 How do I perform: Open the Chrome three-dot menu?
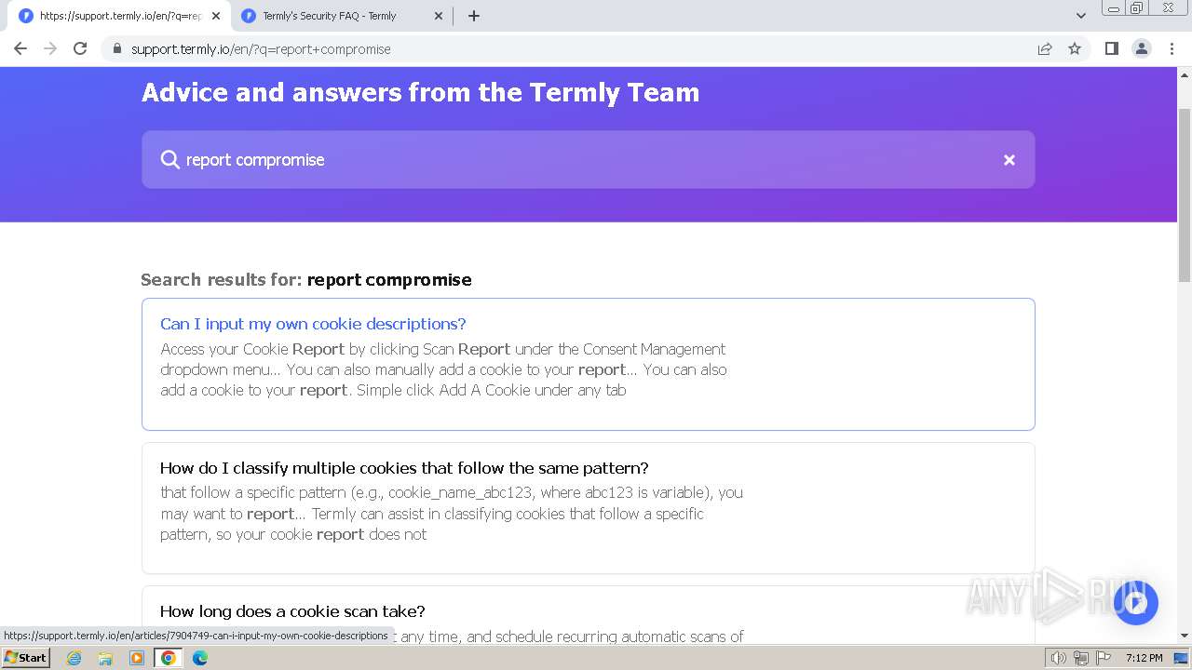point(1172,48)
